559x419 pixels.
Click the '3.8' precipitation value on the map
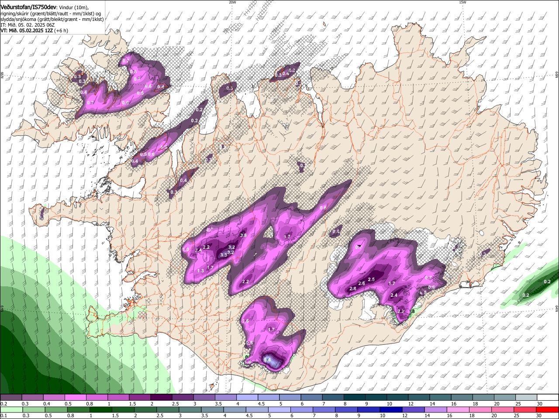pos(244,235)
